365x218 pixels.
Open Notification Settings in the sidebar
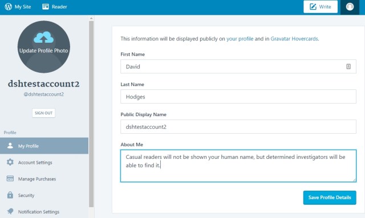44,212
